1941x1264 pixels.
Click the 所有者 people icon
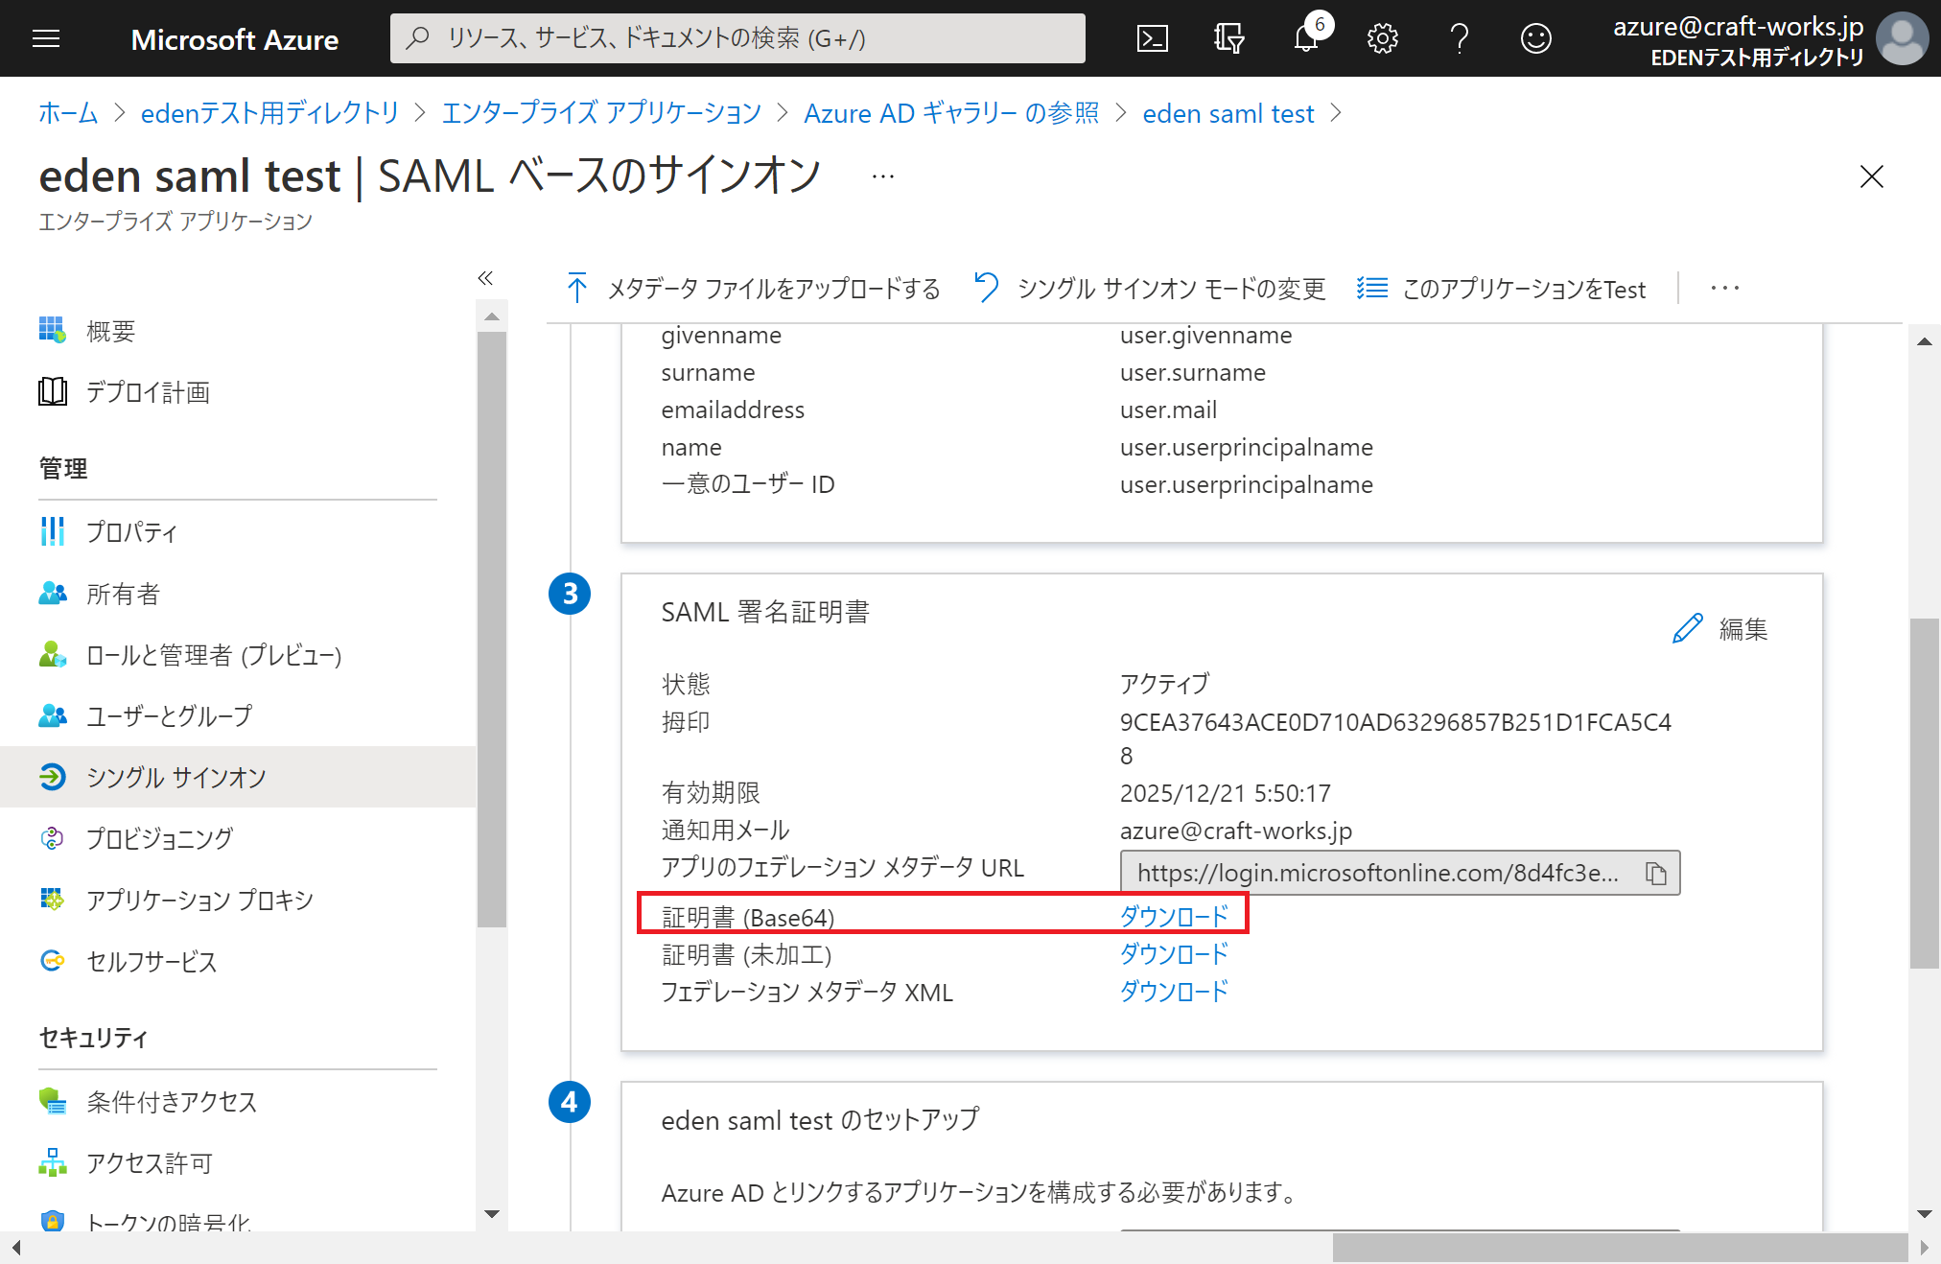coord(53,594)
